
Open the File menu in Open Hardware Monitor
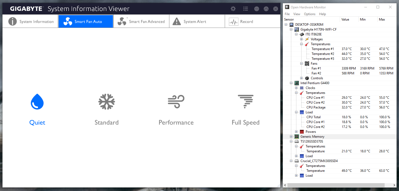pyautogui.click(x=287, y=14)
